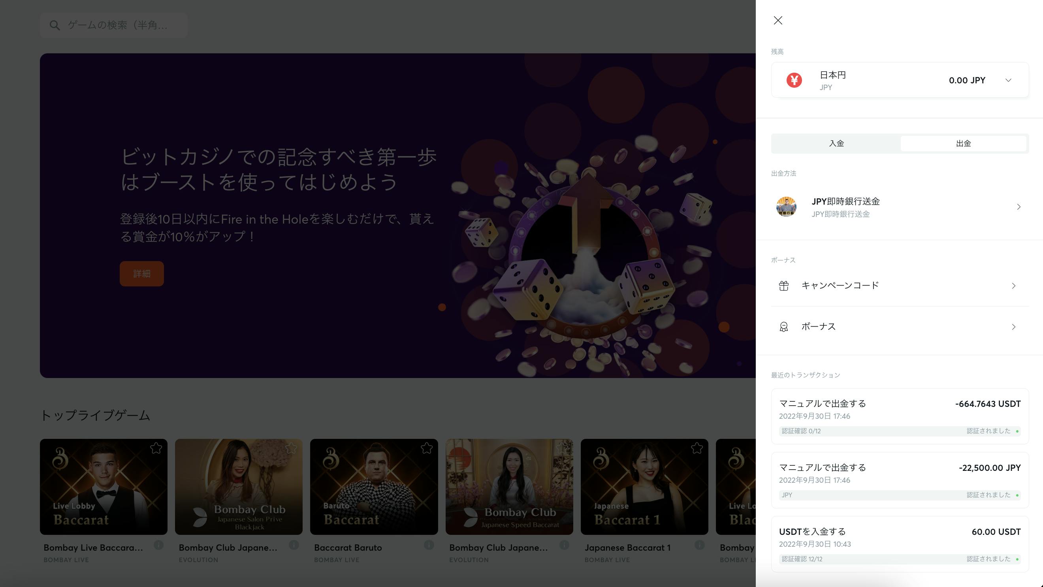Expand the 日本円 balance currency dropdown
The width and height of the screenshot is (1043, 587).
1008,80
